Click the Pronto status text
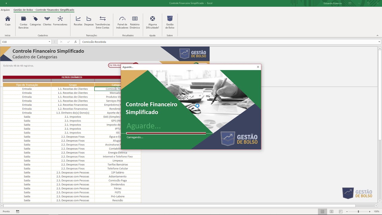This screenshot has width=382, height=215. pos(6,211)
